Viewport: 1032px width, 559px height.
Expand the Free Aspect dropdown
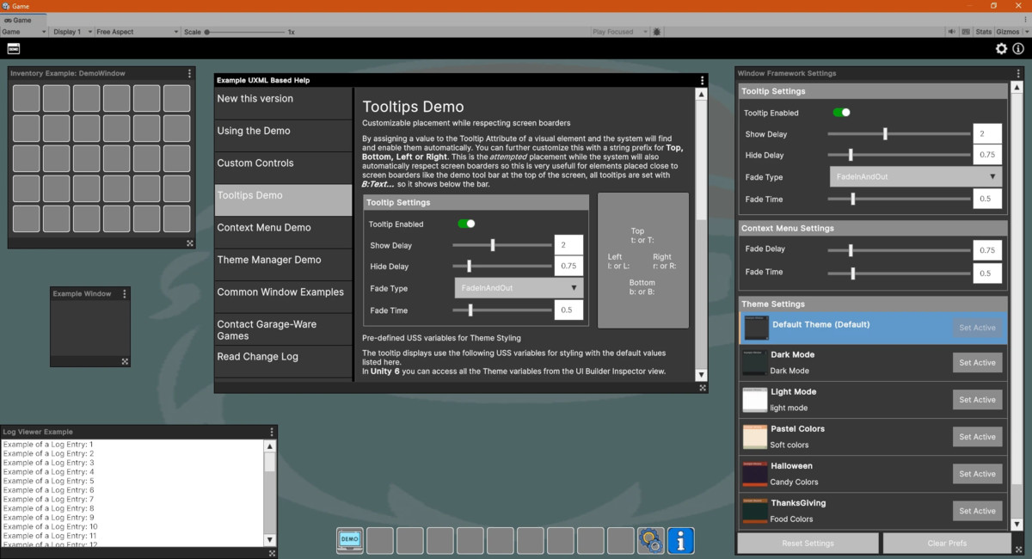136,32
